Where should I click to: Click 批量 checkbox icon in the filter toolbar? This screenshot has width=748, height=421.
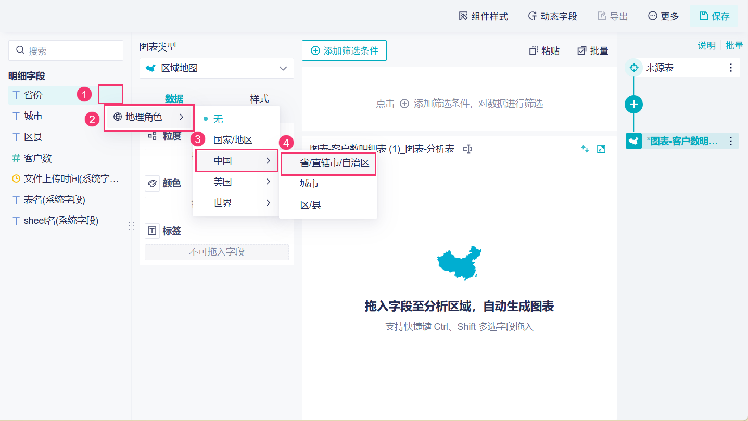pyautogui.click(x=582, y=50)
